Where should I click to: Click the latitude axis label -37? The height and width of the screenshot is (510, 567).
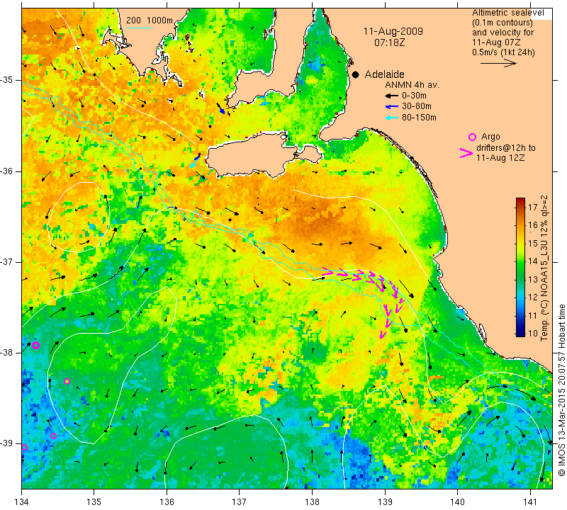[6, 261]
